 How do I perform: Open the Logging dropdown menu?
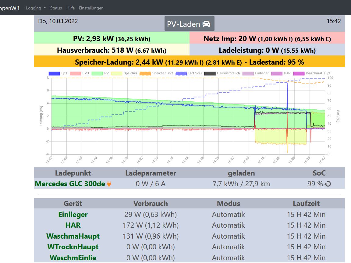click(36, 8)
